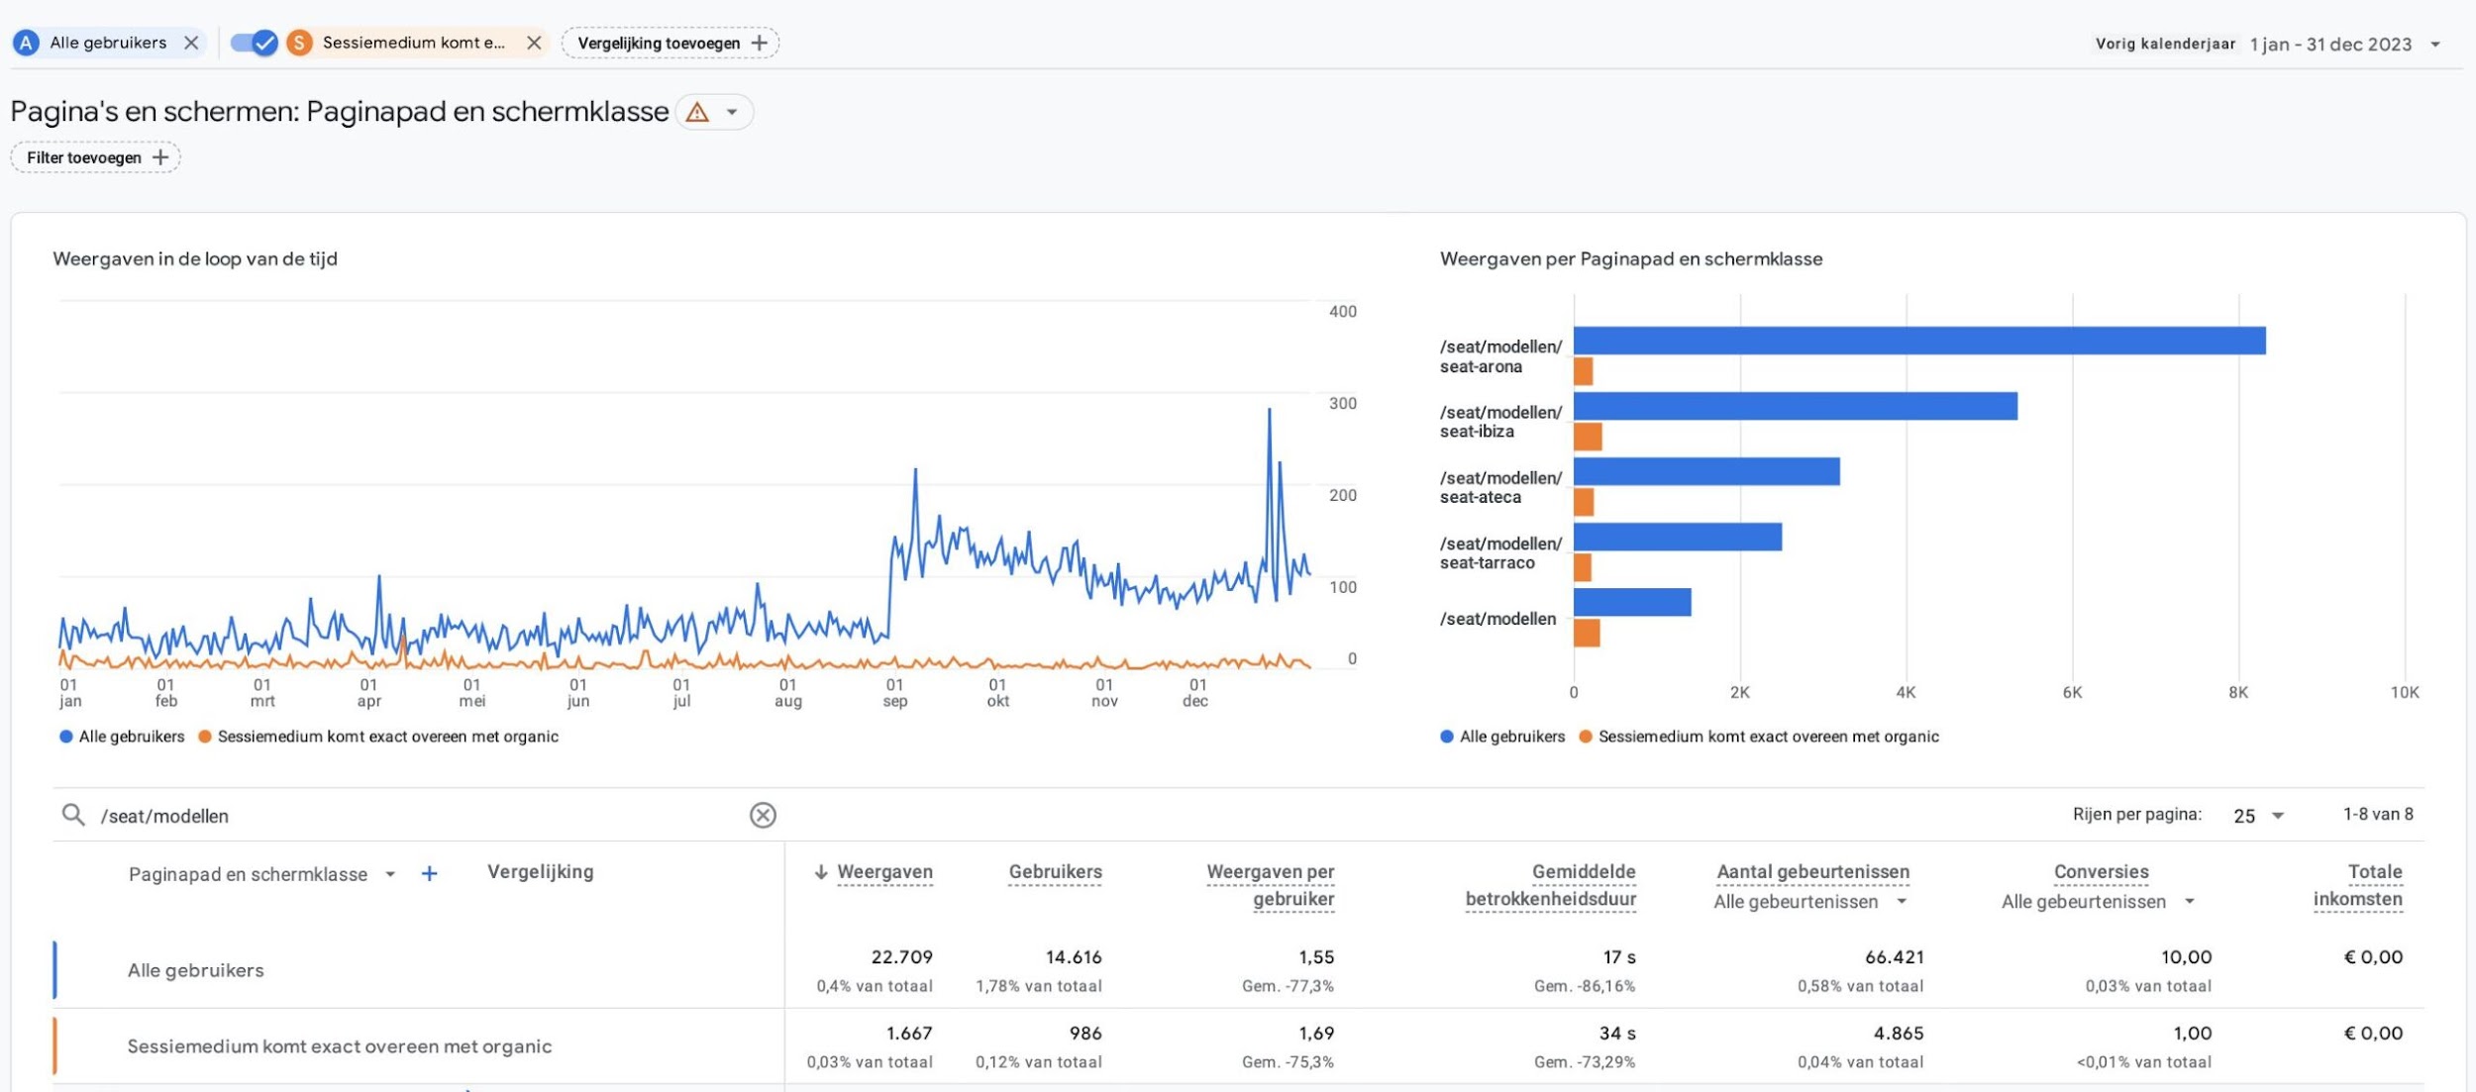Viewport: 2476px width, 1092px height.
Task: Click the plus icon next to Filter toevoegen
Action: pyautogui.click(x=160, y=156)
